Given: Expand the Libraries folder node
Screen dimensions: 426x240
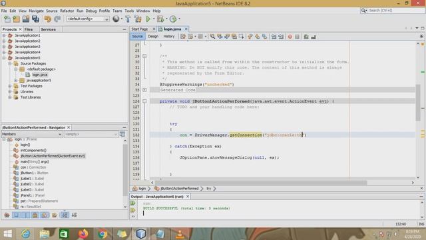Looking at the screenshot, I should click(x=10, y=91).
